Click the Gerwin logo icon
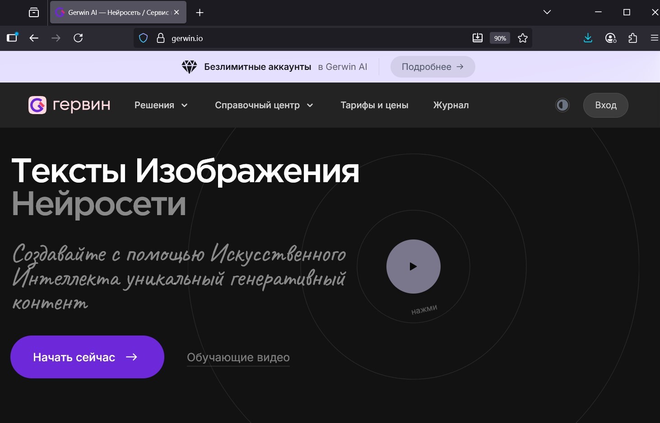 tap(37, 105)
